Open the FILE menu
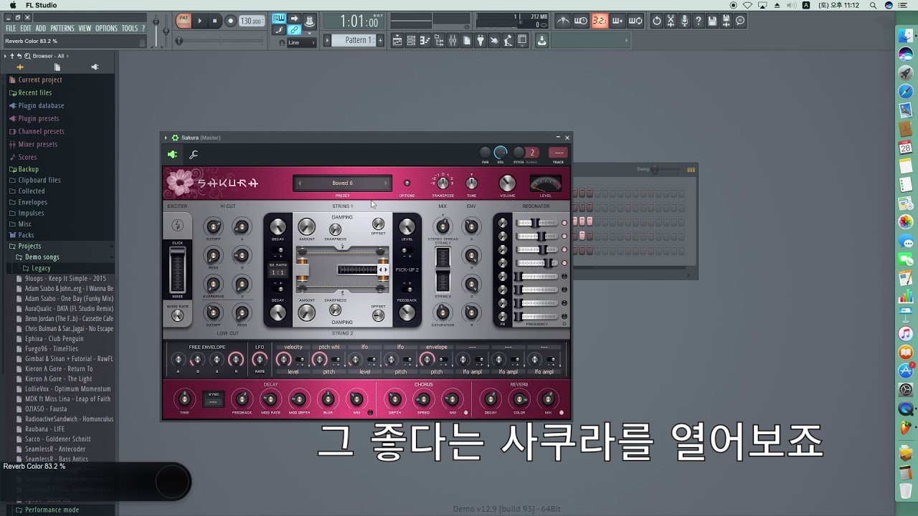 click(11, 29)
